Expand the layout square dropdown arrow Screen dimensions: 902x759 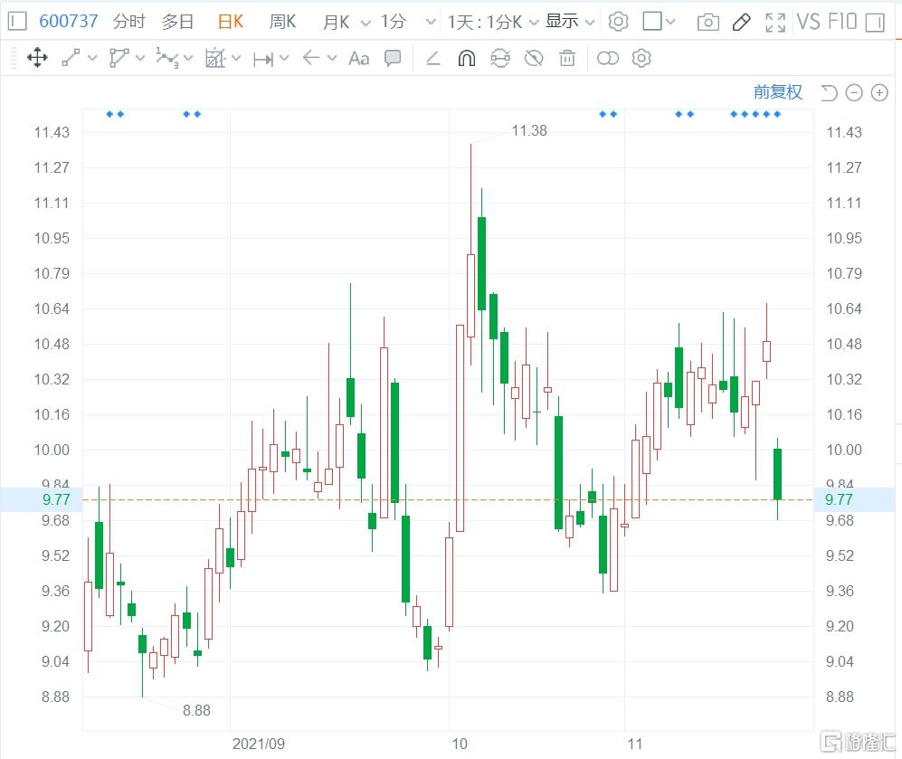(x=670, y=23)
